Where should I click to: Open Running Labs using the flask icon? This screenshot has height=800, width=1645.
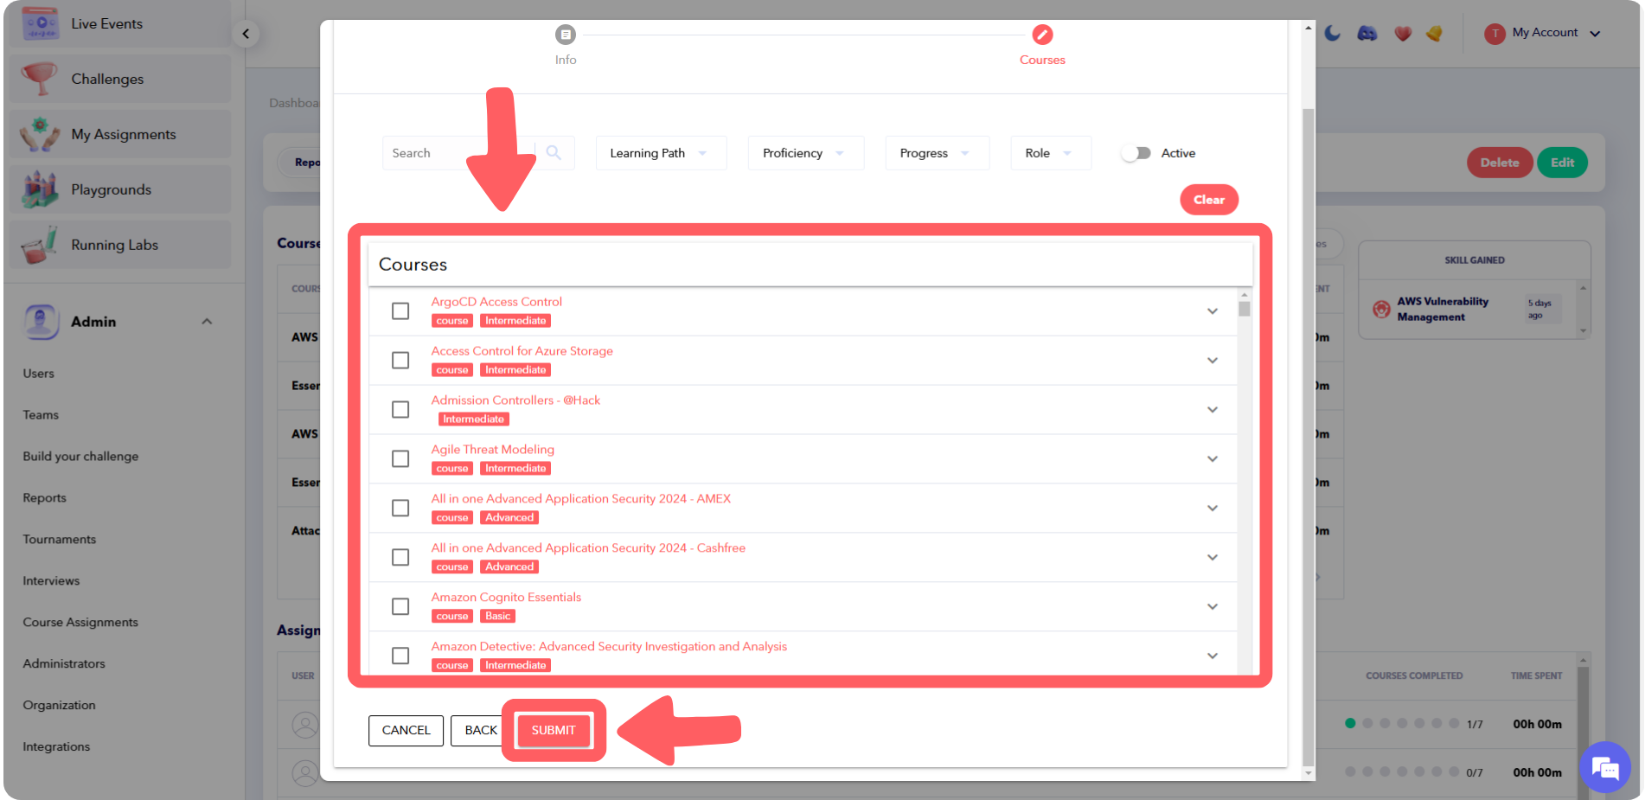[x=38, y=244]
